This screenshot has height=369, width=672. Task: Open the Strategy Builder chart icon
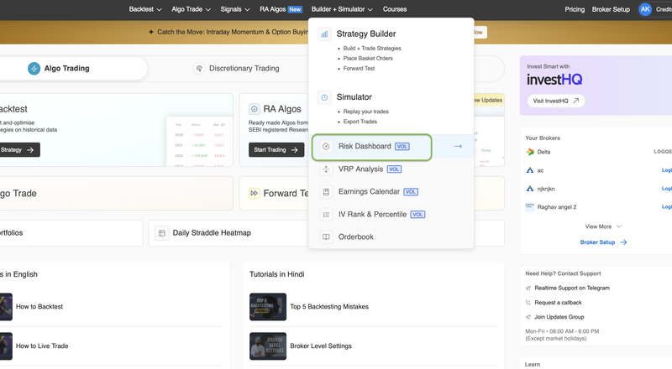tap(324, 34)
